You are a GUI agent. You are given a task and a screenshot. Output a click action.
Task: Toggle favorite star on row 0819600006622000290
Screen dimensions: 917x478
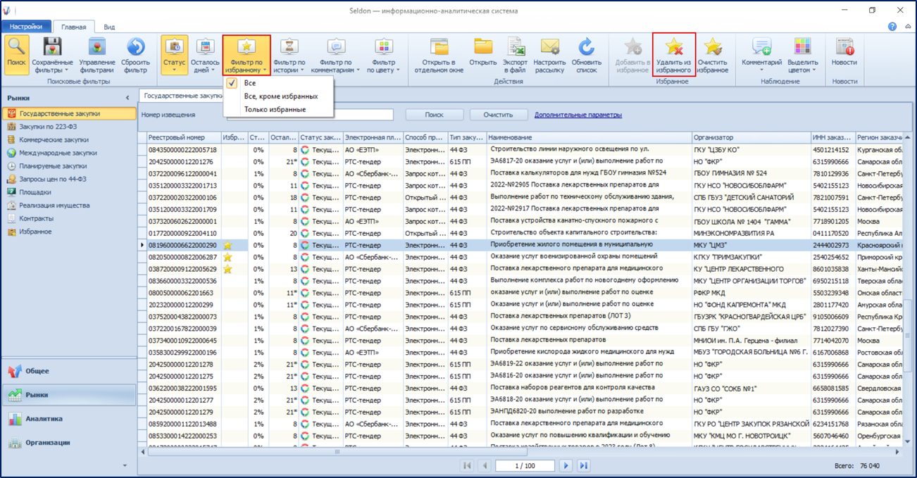(x=228, y=246)
